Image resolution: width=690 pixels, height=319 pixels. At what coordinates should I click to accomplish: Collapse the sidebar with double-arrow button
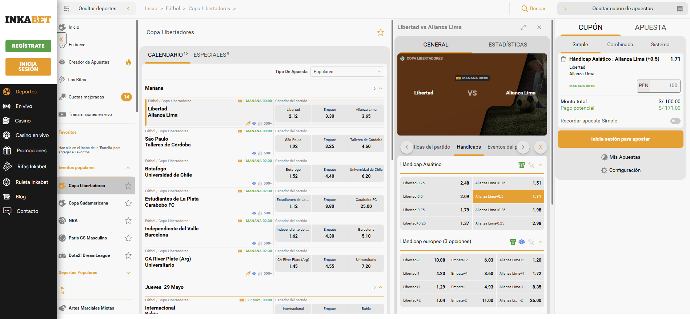pos(61,39)
